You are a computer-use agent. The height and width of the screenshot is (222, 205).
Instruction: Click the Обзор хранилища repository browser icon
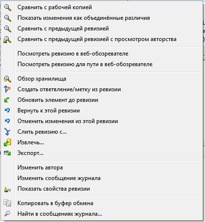[7, 79]
